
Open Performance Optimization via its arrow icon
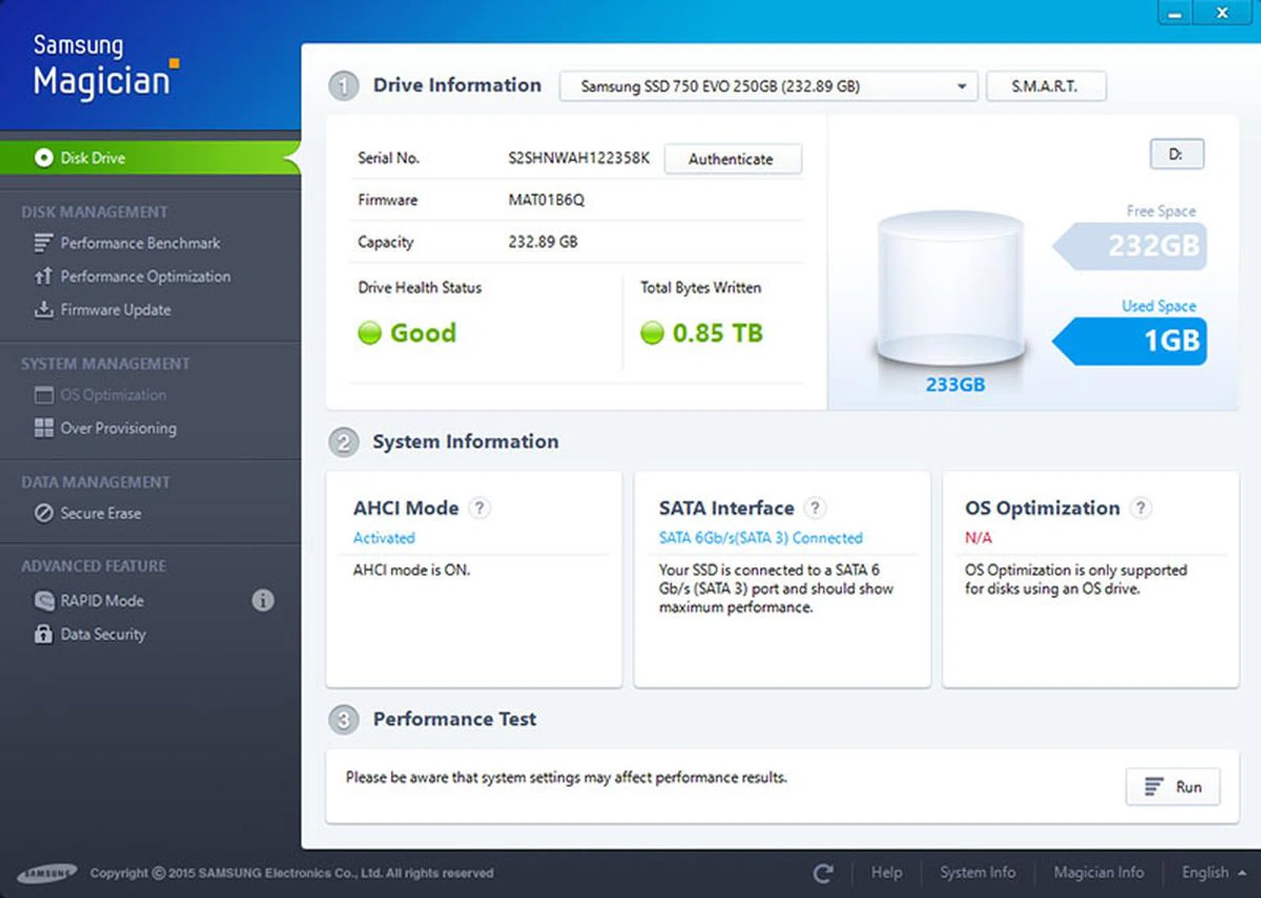43,276
